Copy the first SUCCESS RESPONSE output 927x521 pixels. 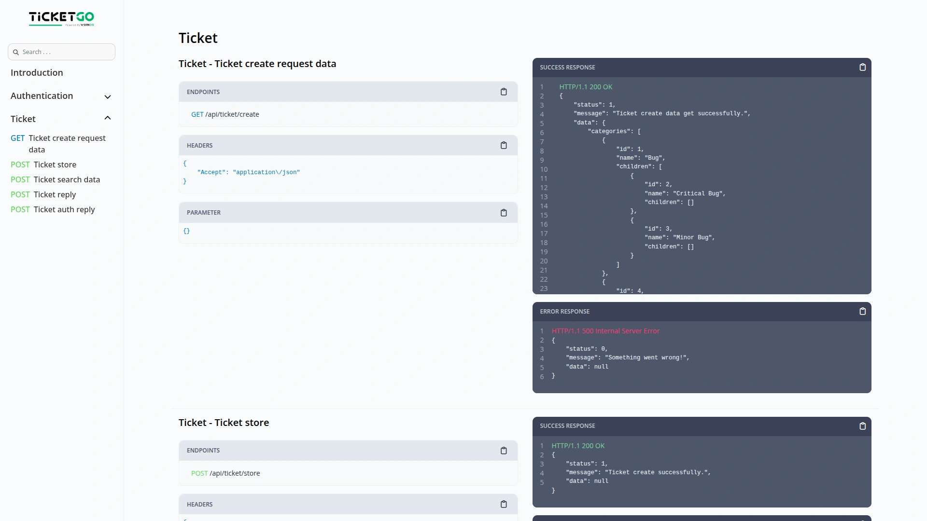[863, 67]
